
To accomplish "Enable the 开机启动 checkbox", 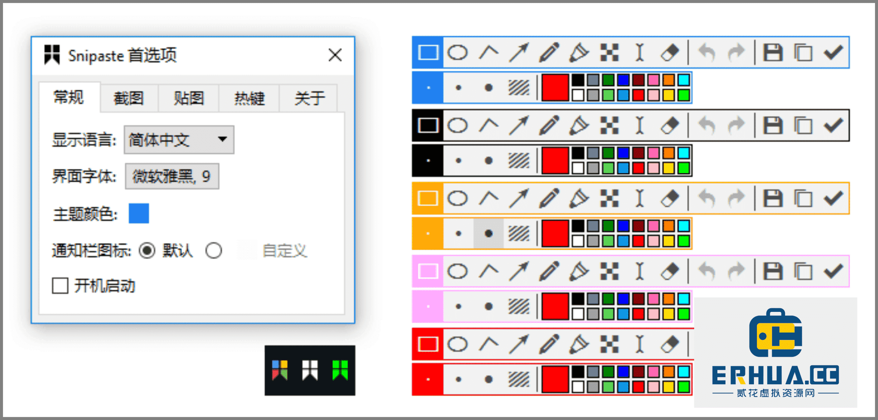I will (x=60, y=285).
